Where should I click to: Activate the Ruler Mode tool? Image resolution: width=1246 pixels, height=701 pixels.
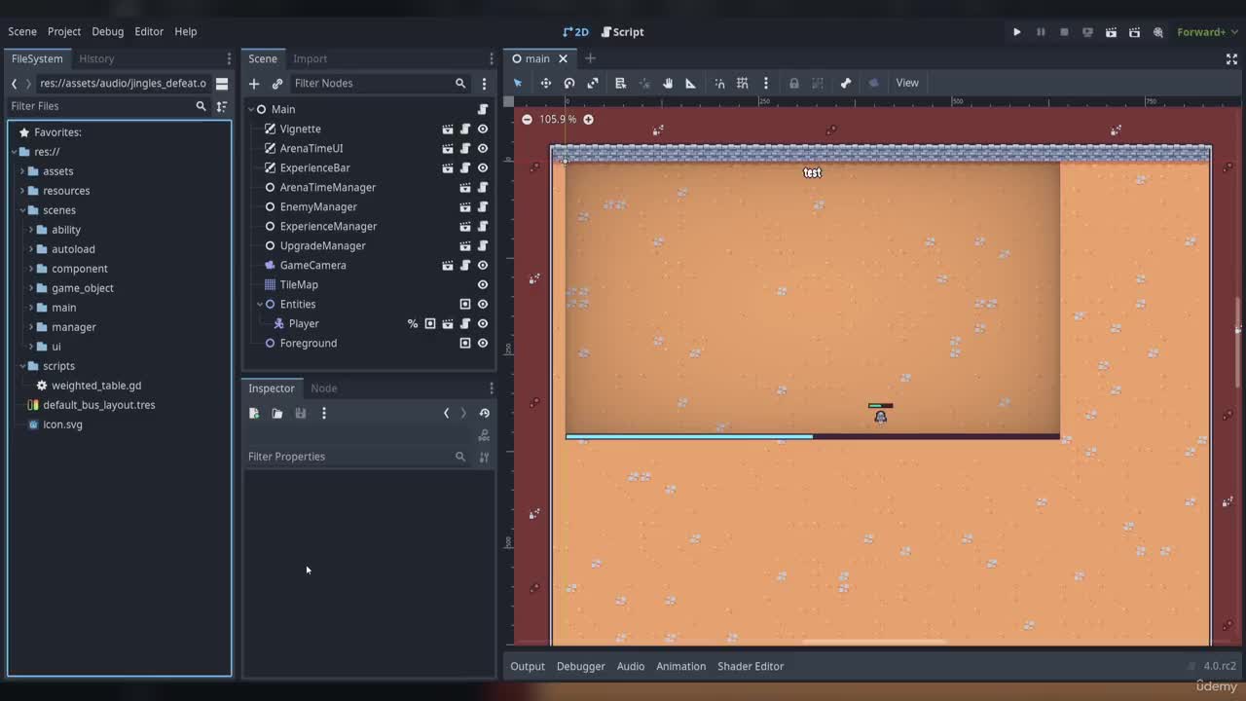click(691, 83)
